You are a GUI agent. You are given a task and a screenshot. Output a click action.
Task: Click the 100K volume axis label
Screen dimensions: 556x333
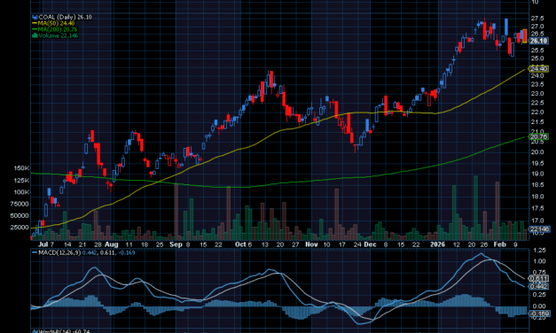[x=21, y=192]
